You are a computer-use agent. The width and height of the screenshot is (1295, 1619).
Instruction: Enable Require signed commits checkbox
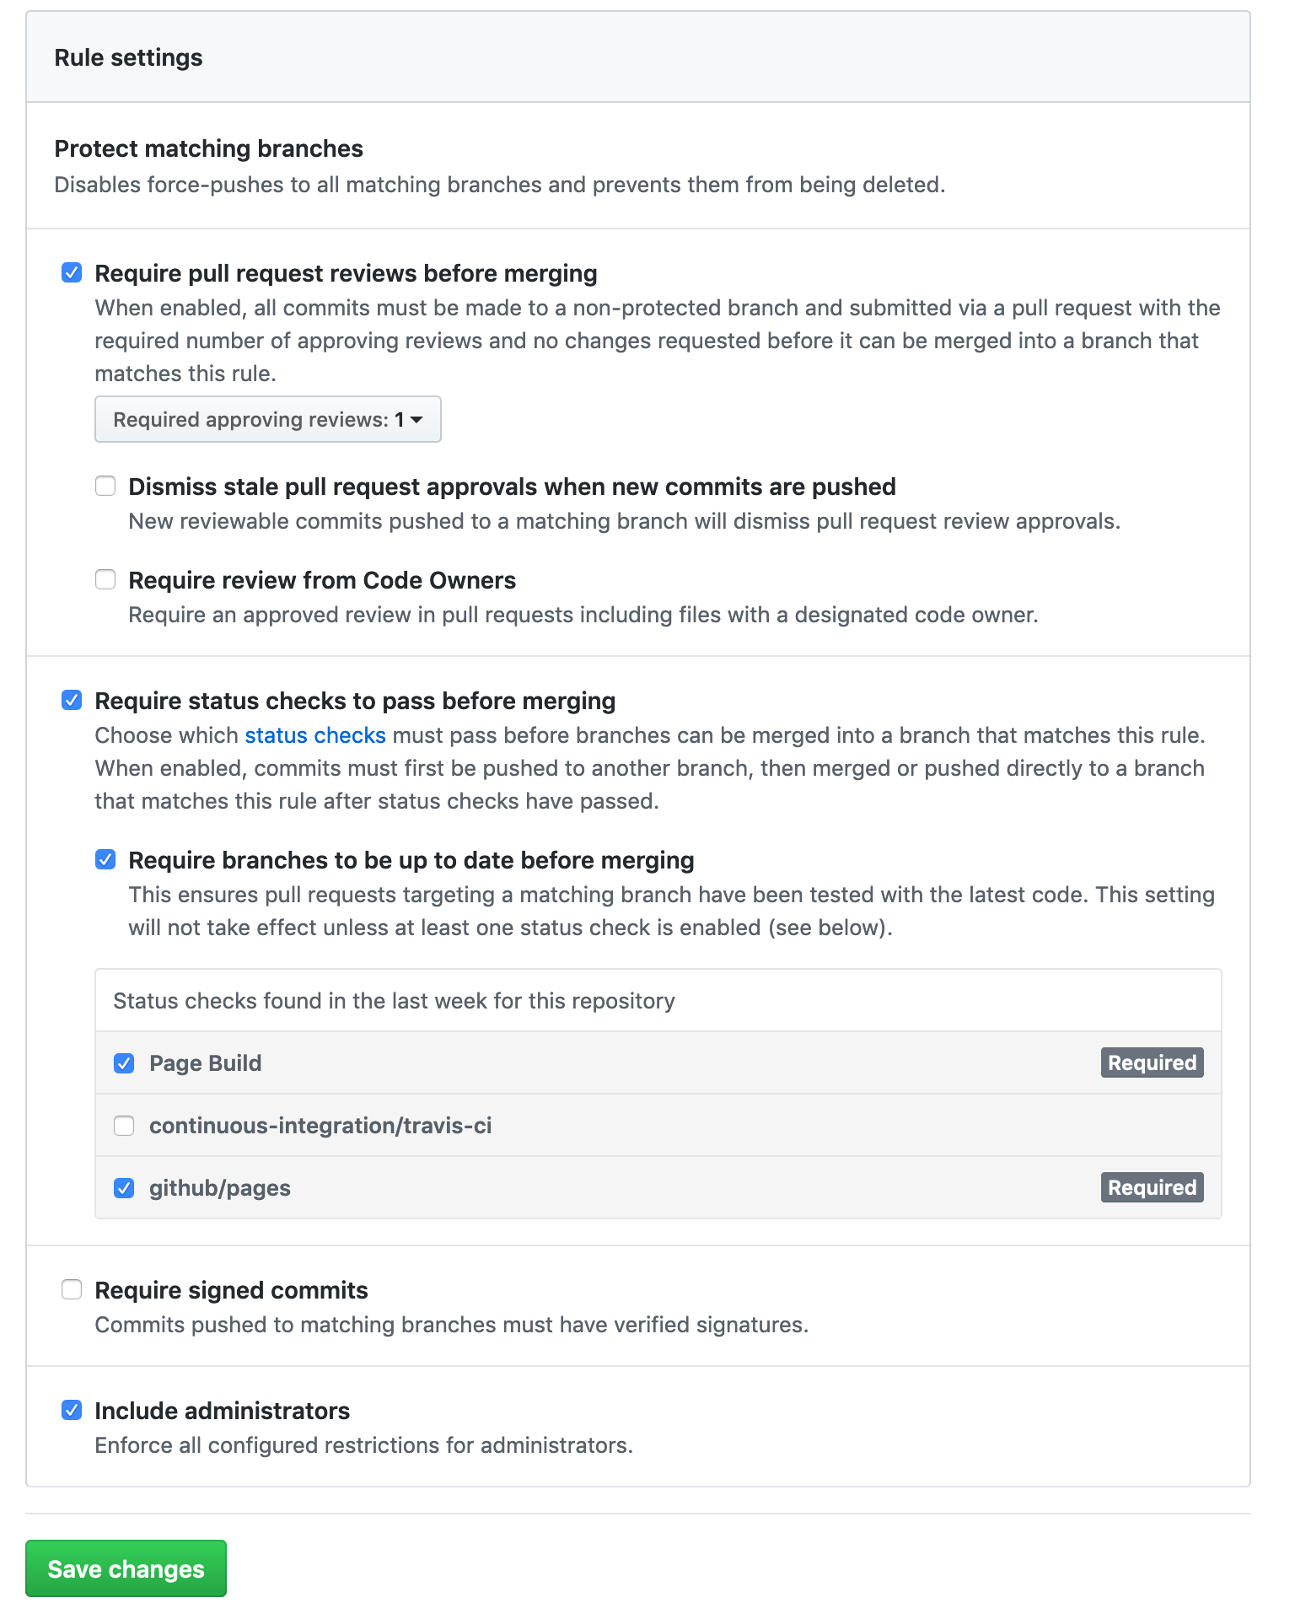click(72, 1289)
